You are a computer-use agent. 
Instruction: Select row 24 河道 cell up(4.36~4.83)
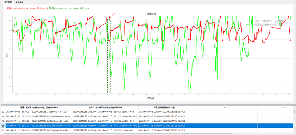(39, 121)
